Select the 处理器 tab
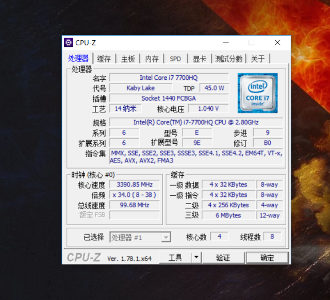The height and width of the screenshot is (300, 330). pyautogui.click(x=78, y=58)
